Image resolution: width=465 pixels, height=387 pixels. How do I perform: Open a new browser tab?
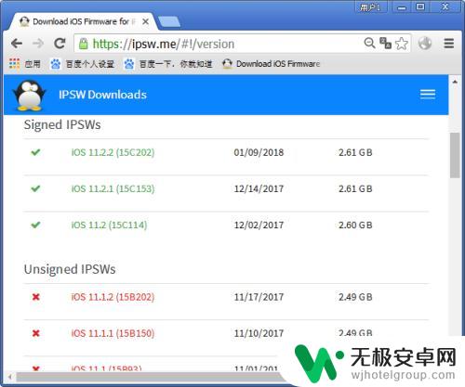(169, 22)
